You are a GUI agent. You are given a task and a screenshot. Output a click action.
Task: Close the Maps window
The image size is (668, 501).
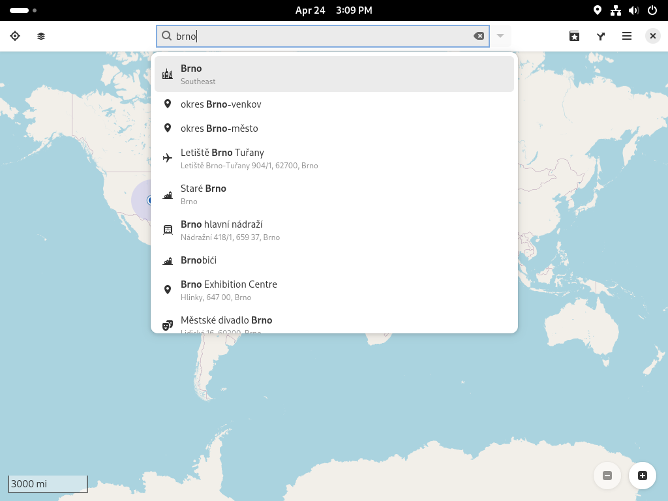pos(652,37)
